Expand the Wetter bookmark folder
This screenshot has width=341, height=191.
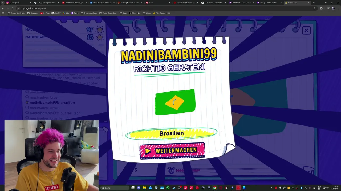pos(147,13)
